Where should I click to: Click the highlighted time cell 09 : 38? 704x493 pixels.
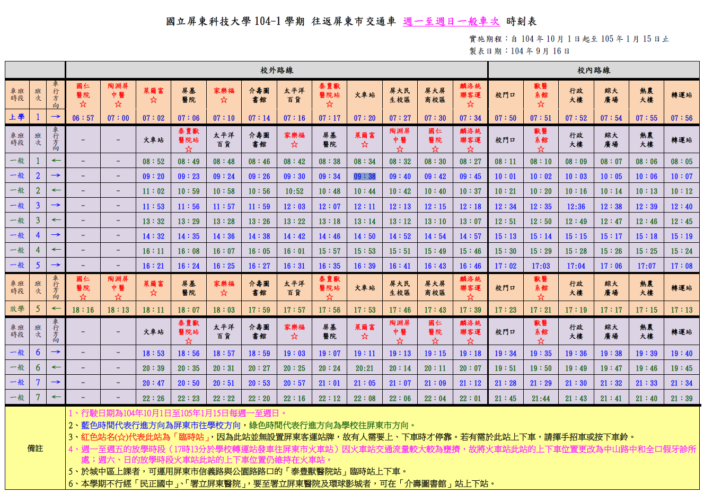click(365, 177)
